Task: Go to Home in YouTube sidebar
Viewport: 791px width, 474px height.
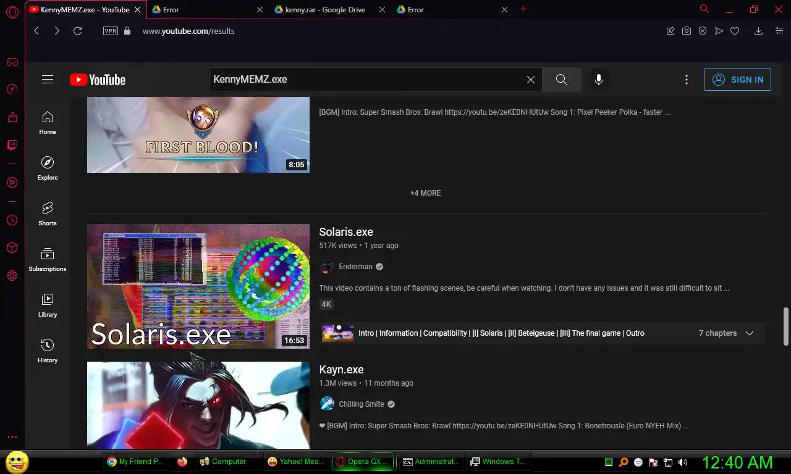Action: coord(48,123)
